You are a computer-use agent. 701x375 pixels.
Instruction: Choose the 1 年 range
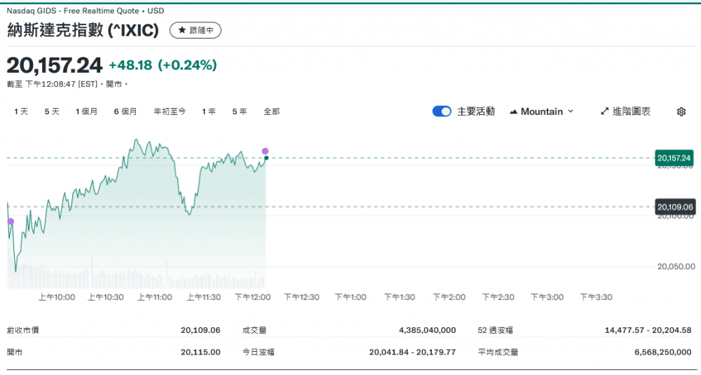coord(209,111)
